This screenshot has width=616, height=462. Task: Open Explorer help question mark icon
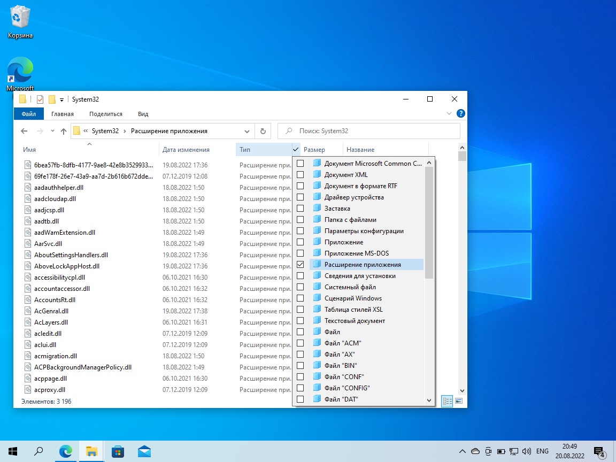tap(461, 113)
